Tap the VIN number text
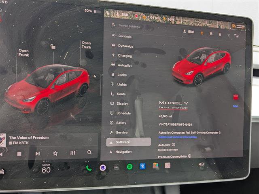259x194 pixels. pos(175,124)
